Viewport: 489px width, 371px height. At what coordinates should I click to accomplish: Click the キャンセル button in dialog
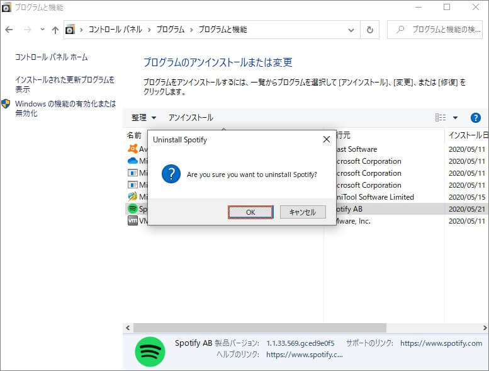pos(303,212)
